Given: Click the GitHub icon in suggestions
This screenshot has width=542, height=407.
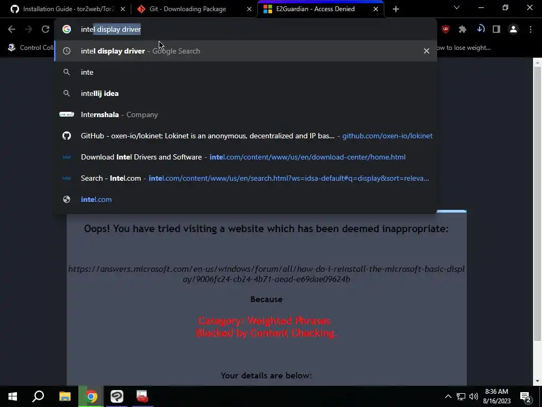Looking at the screenshot, I should [67, 136].
